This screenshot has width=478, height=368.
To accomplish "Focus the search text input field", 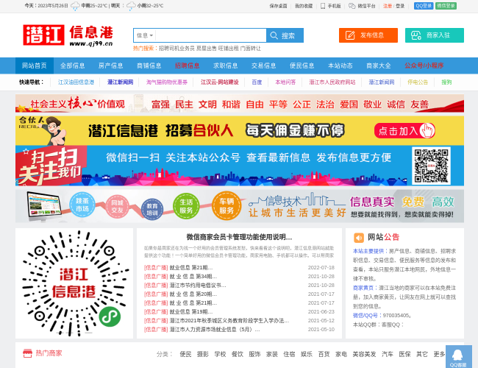I will pos(210,35).
